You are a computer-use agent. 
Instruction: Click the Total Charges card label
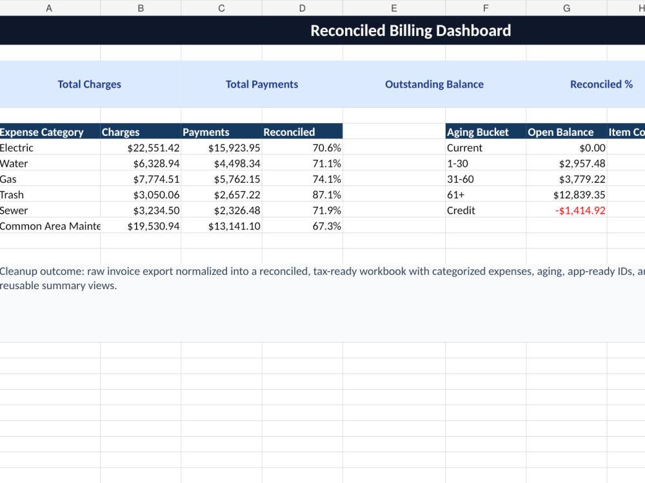[89, 84]
